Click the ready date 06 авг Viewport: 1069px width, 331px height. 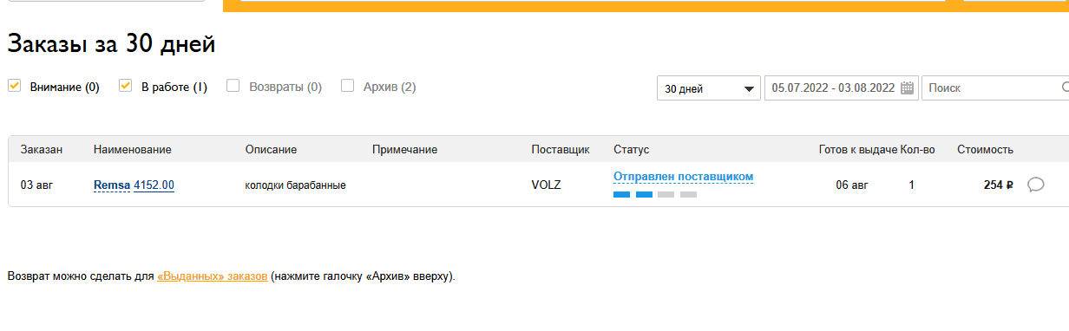point(852,185)
